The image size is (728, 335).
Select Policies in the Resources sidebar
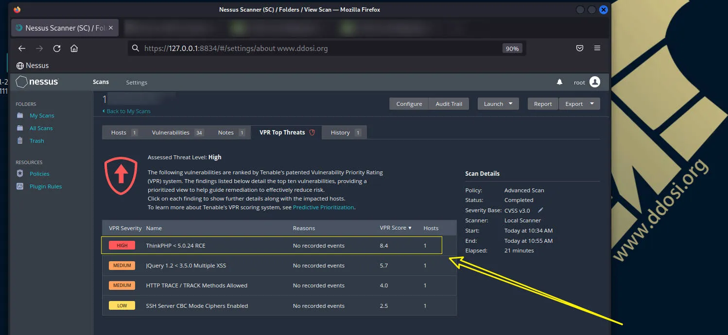pyautogui.click(x=40, y=173)
